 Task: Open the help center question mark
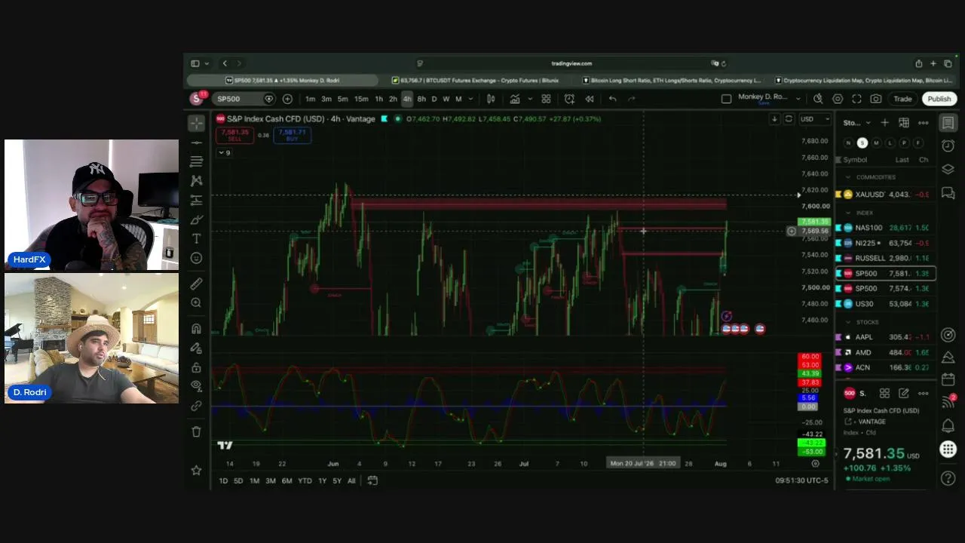pos(948,478)
